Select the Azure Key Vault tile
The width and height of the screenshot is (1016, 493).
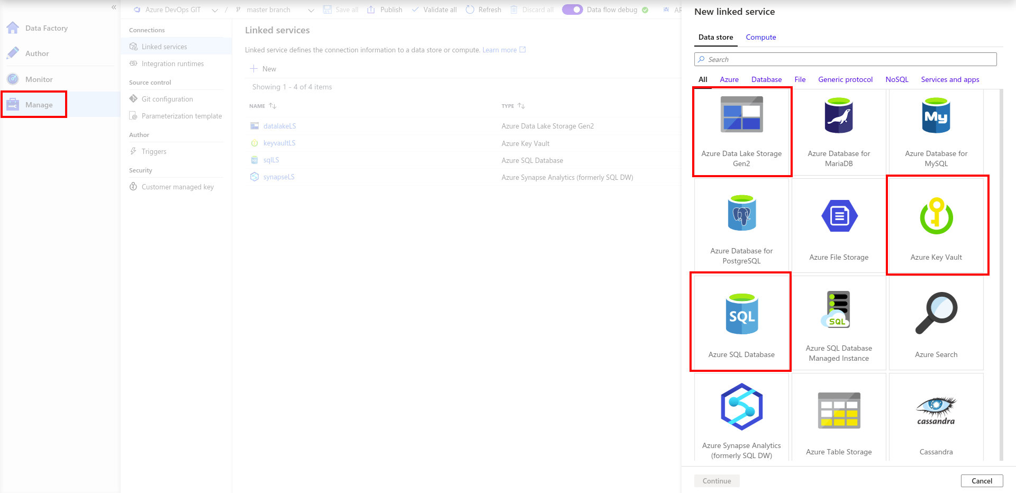(x=936, y=225)
